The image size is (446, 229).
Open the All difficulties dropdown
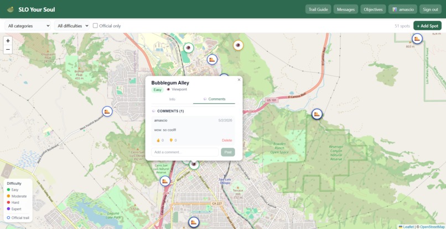(72, 26)
